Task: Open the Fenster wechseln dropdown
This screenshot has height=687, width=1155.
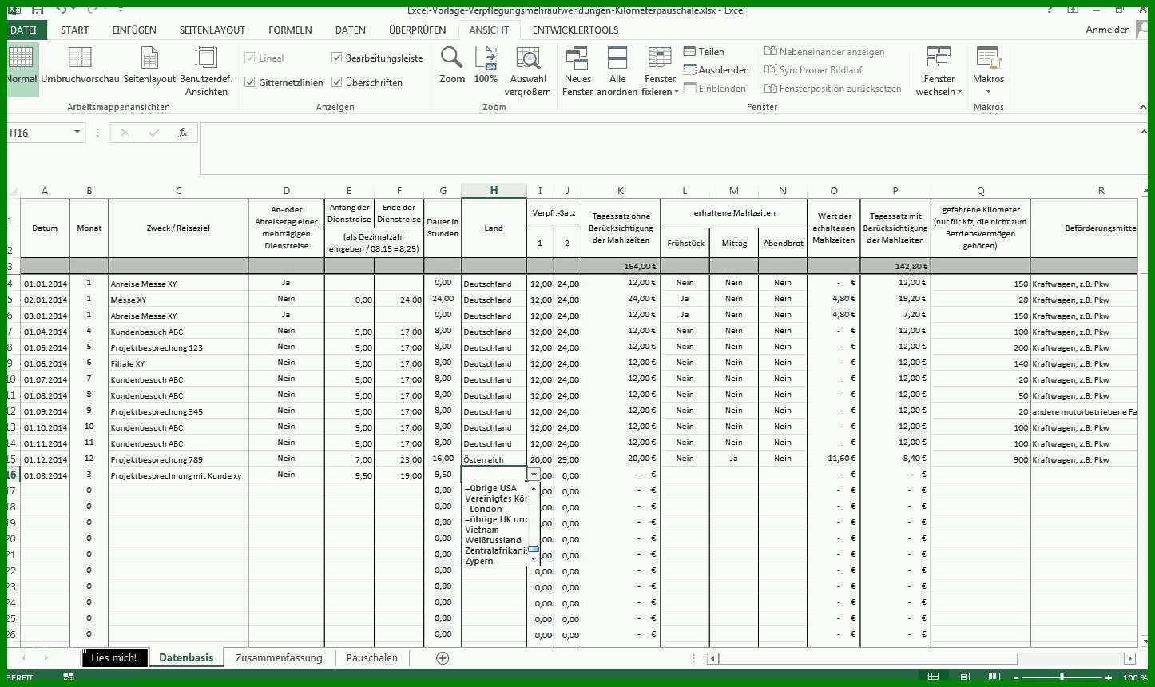Action: (939, 72)
